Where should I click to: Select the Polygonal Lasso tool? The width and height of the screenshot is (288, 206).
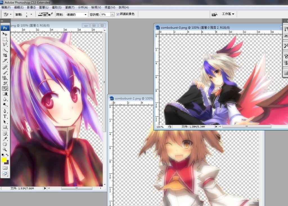(5, 44)
